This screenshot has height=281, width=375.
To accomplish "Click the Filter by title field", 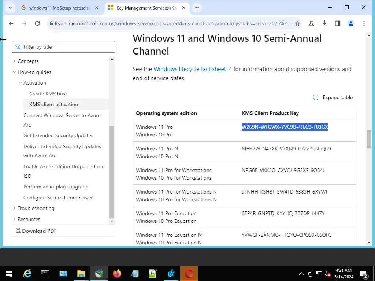I will coord(63,47).
